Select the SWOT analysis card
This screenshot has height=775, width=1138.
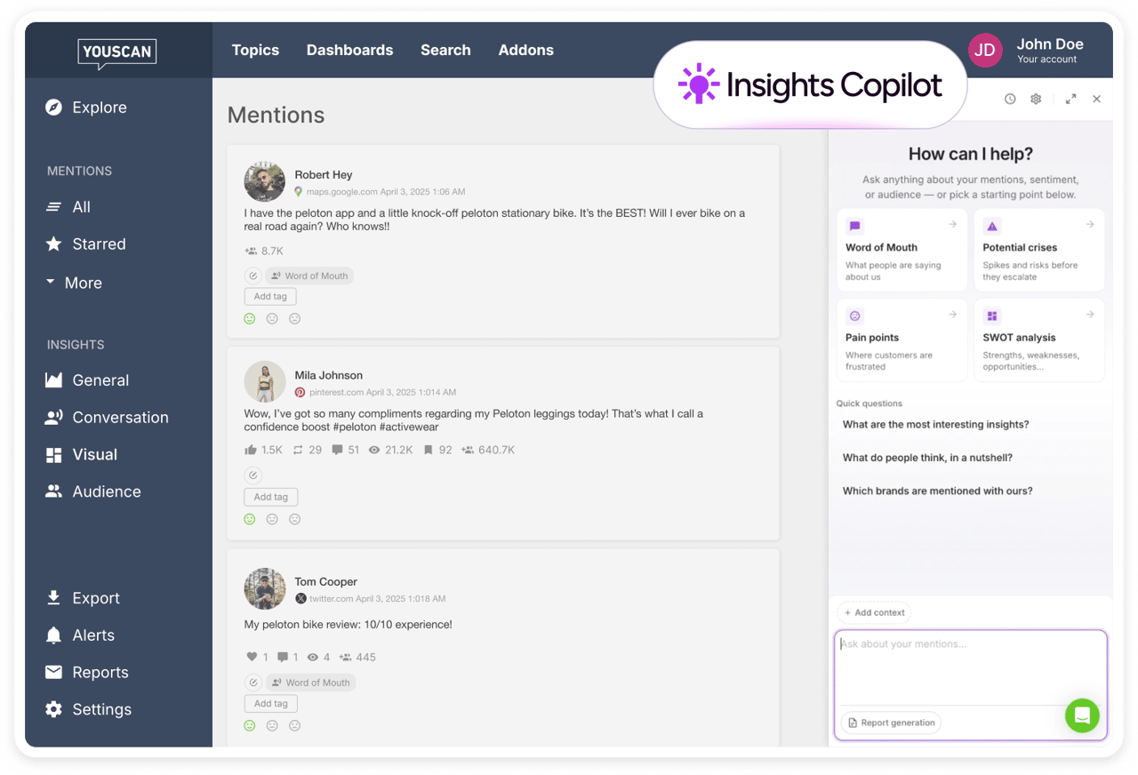(1039, 340)
